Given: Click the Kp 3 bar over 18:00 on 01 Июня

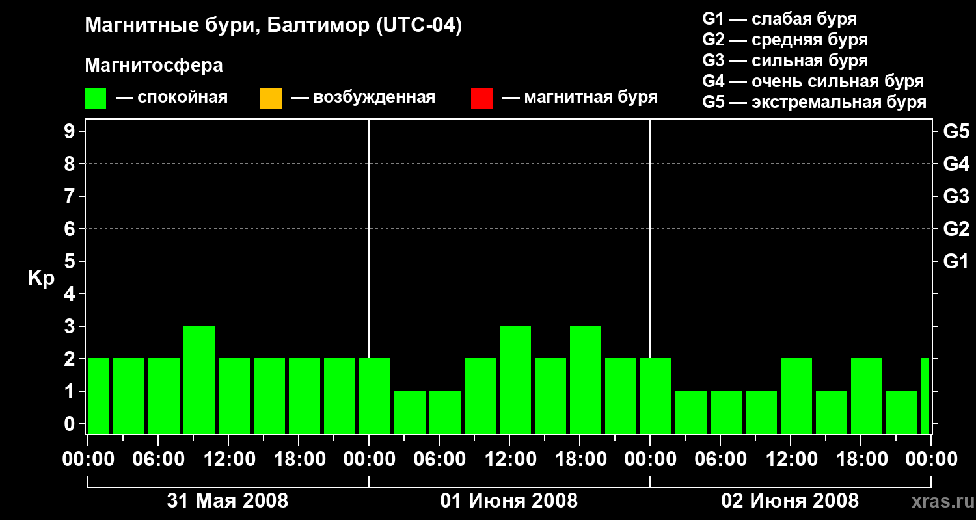Looking at the screenshot, I should [586, 380].
